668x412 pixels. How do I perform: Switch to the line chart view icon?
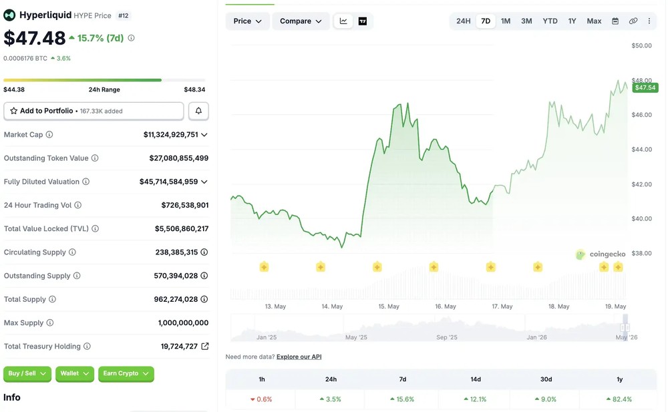[x=343, y=21]
